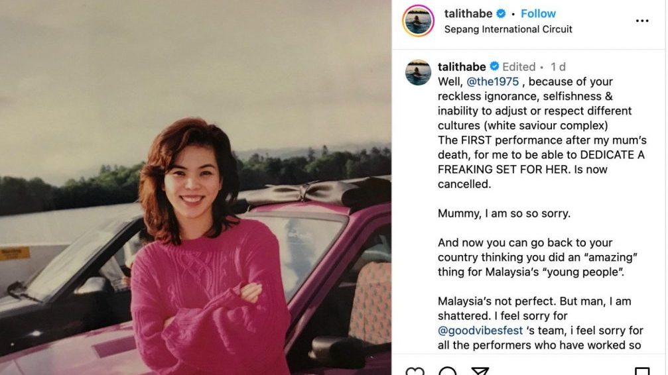This screenshot has height=375, width=668.
Task: Open the three-dots more options menu
Action: 641,21
